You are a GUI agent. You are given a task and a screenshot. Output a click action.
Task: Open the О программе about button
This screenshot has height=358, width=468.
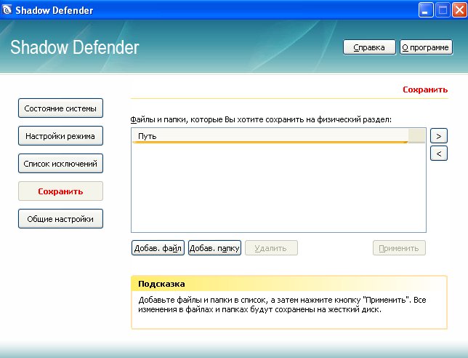click(x=426, y=47)
